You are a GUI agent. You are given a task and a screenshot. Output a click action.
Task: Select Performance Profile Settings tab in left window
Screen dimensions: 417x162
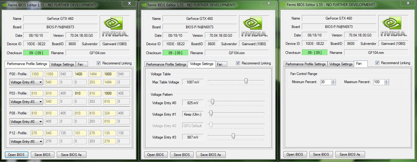click(27, 64)
